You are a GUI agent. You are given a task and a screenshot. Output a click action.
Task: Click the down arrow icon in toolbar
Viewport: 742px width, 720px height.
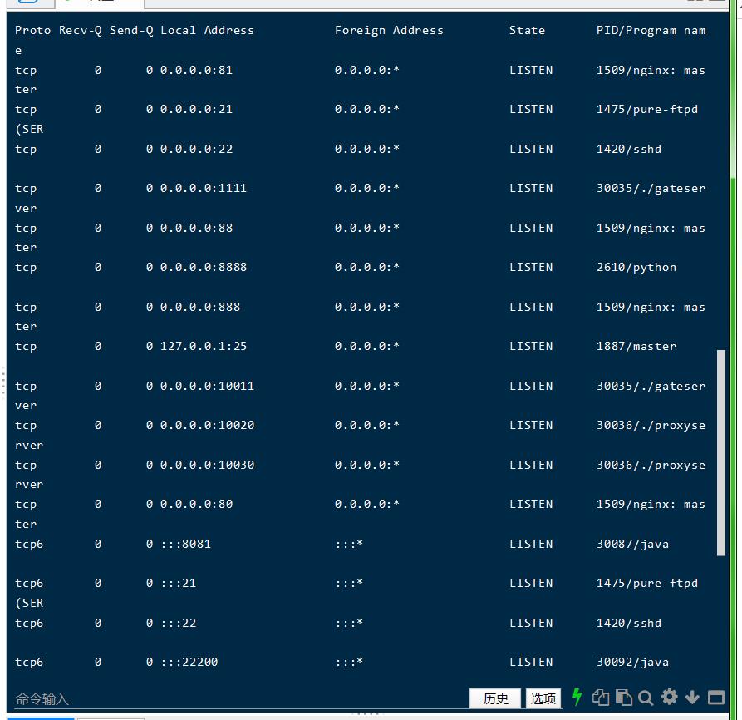pos(692,698)
